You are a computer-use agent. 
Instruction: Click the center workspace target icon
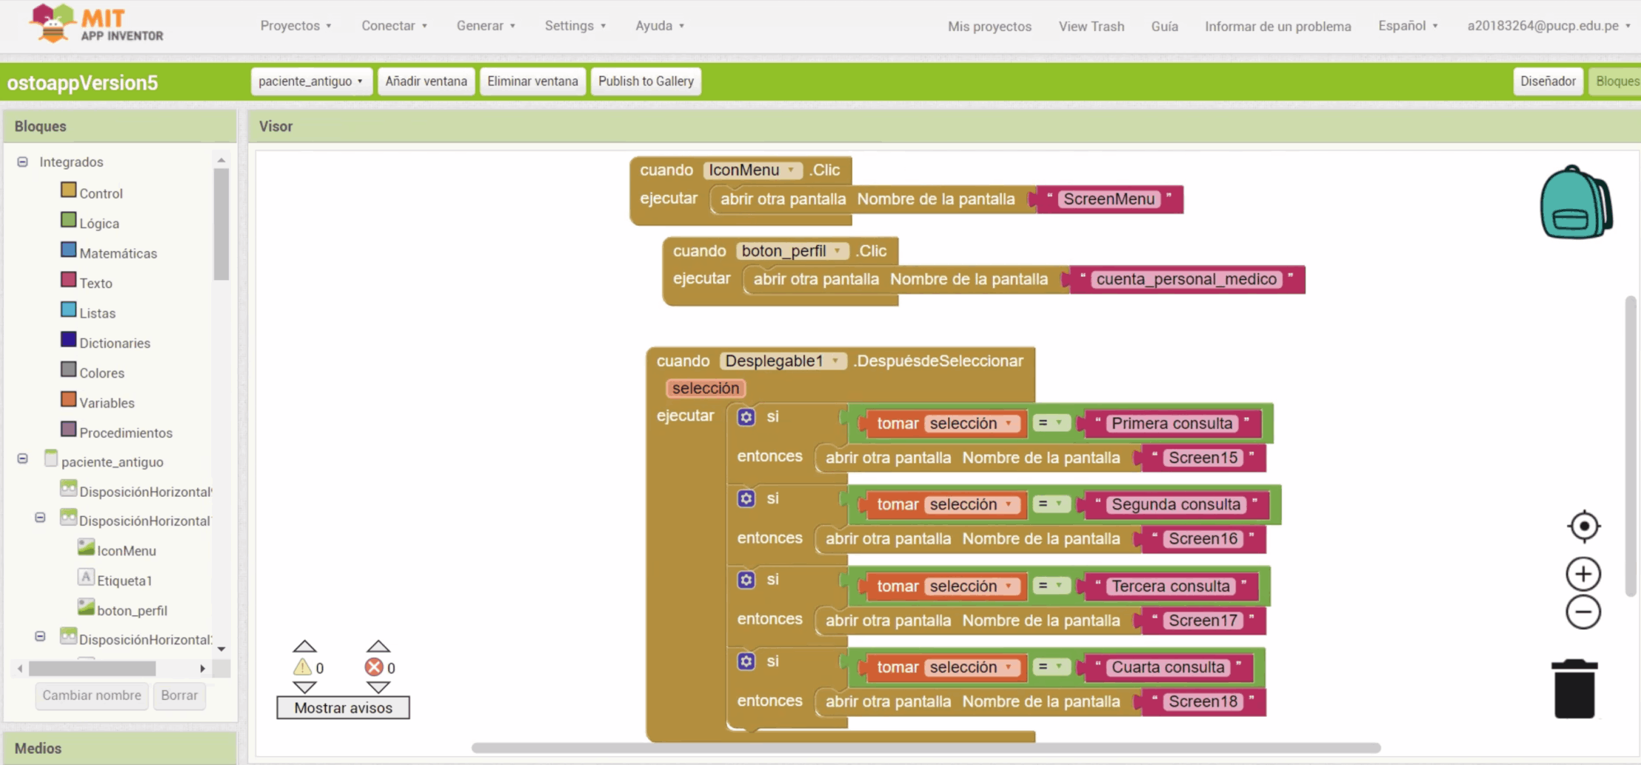coord(1584,527)
